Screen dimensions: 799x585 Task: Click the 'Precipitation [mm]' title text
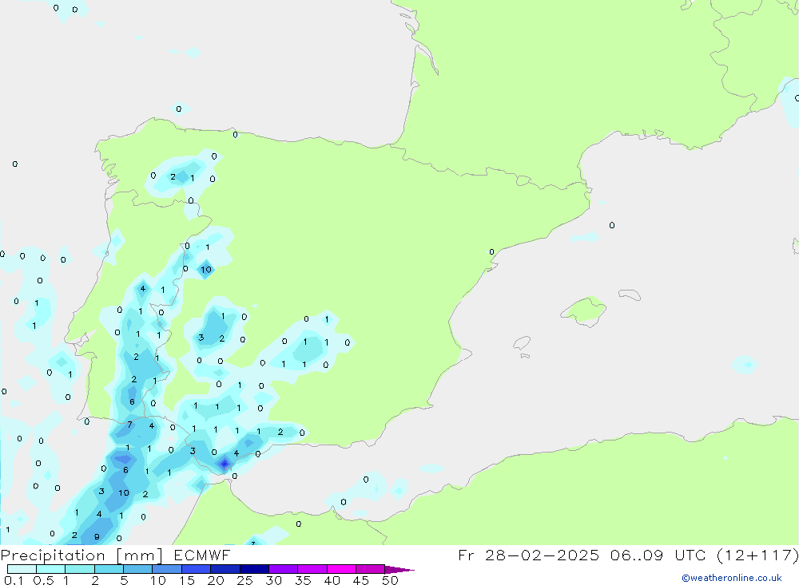[81, 555]
